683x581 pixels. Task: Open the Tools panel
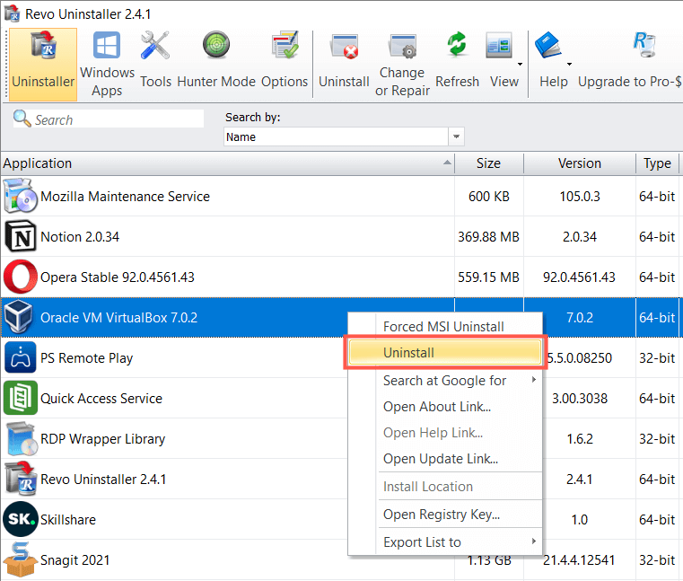pyautogui.click(x=155, y=63)
